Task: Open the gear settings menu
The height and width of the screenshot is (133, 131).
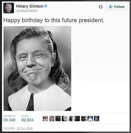Action: coord(101,7)
